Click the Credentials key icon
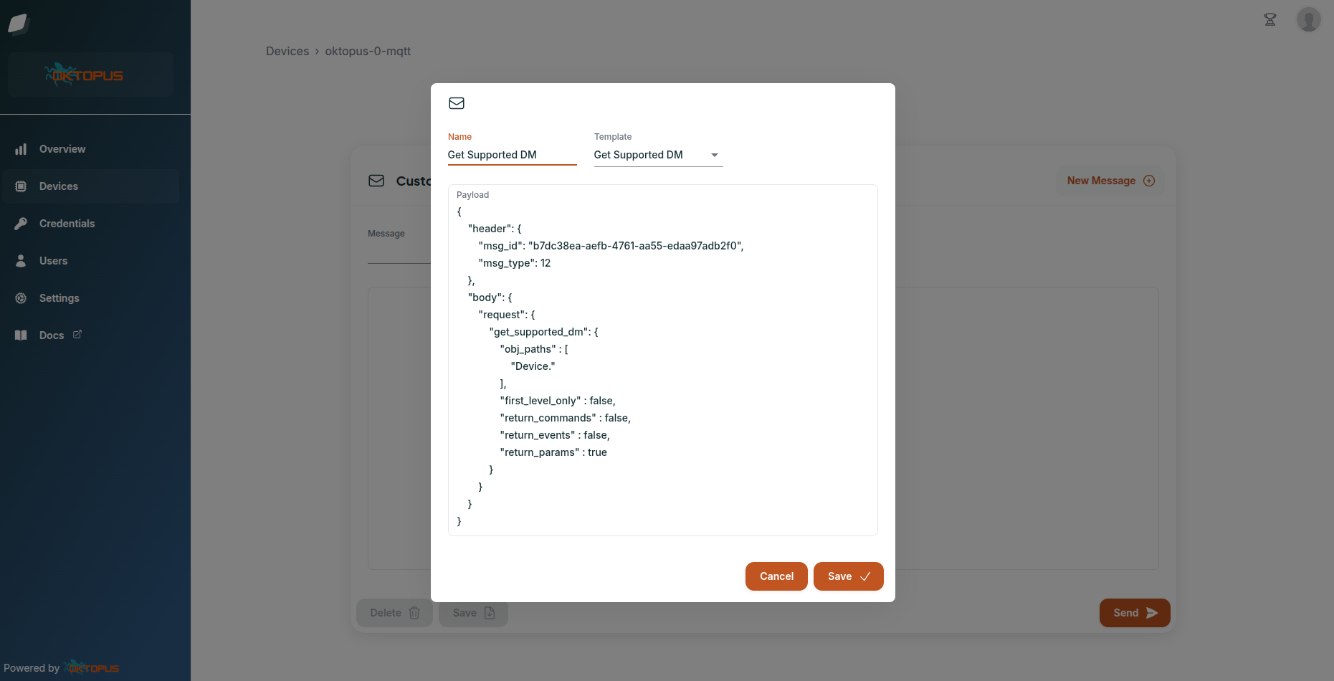Viewport: 1334px width, 681px height. tap(21, 224)
